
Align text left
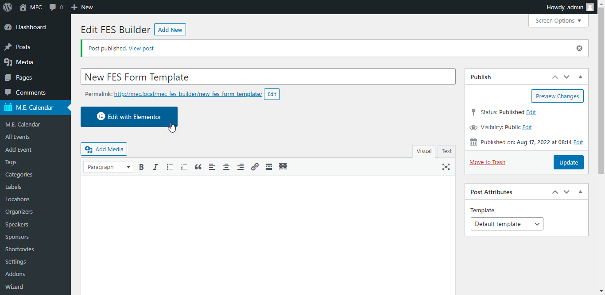(x=212, y=167)
